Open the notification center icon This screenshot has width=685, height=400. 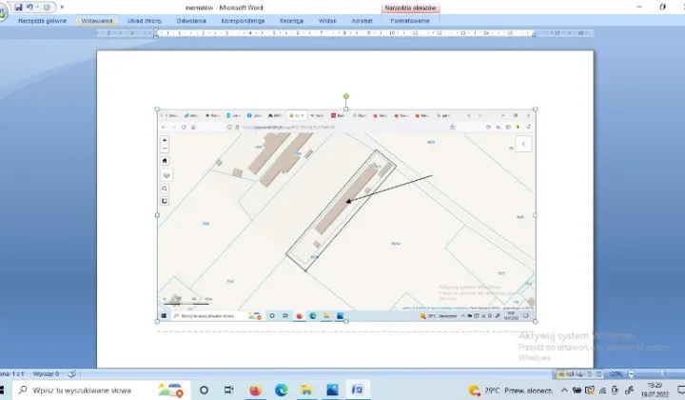pos(681,390)
